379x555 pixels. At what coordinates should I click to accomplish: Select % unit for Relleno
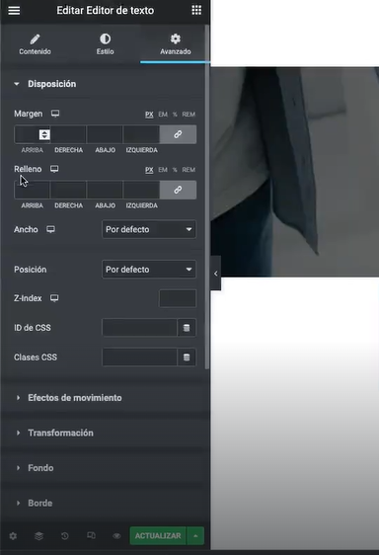pos(175,170)
